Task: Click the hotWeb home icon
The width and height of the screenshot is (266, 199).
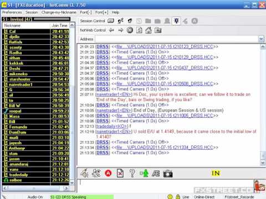Action: 149,30
